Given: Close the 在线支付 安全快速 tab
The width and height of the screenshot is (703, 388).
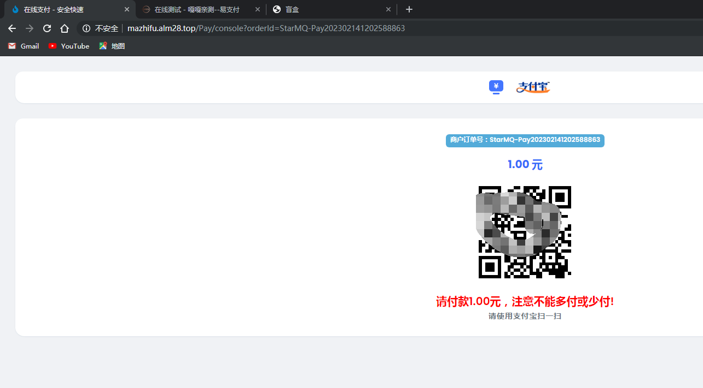Looking at the screenshot, I should [x=127, y=10].
